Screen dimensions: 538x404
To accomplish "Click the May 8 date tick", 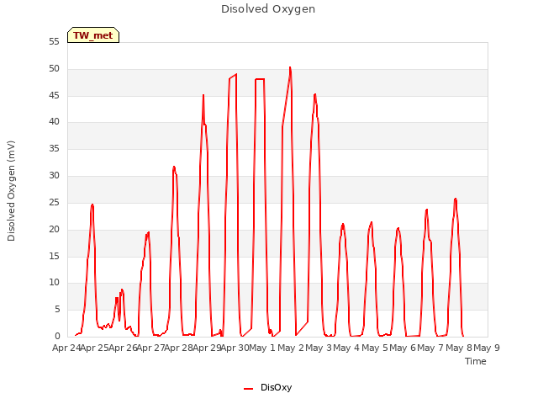I will (459, 348).
